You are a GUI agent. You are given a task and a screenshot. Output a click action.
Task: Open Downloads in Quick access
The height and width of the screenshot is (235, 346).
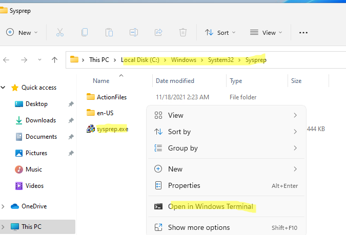pyautogui.click(x=40, y=120)
